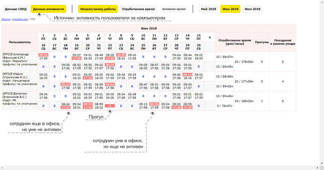Select Данные активности data source

tap(49, 9)
